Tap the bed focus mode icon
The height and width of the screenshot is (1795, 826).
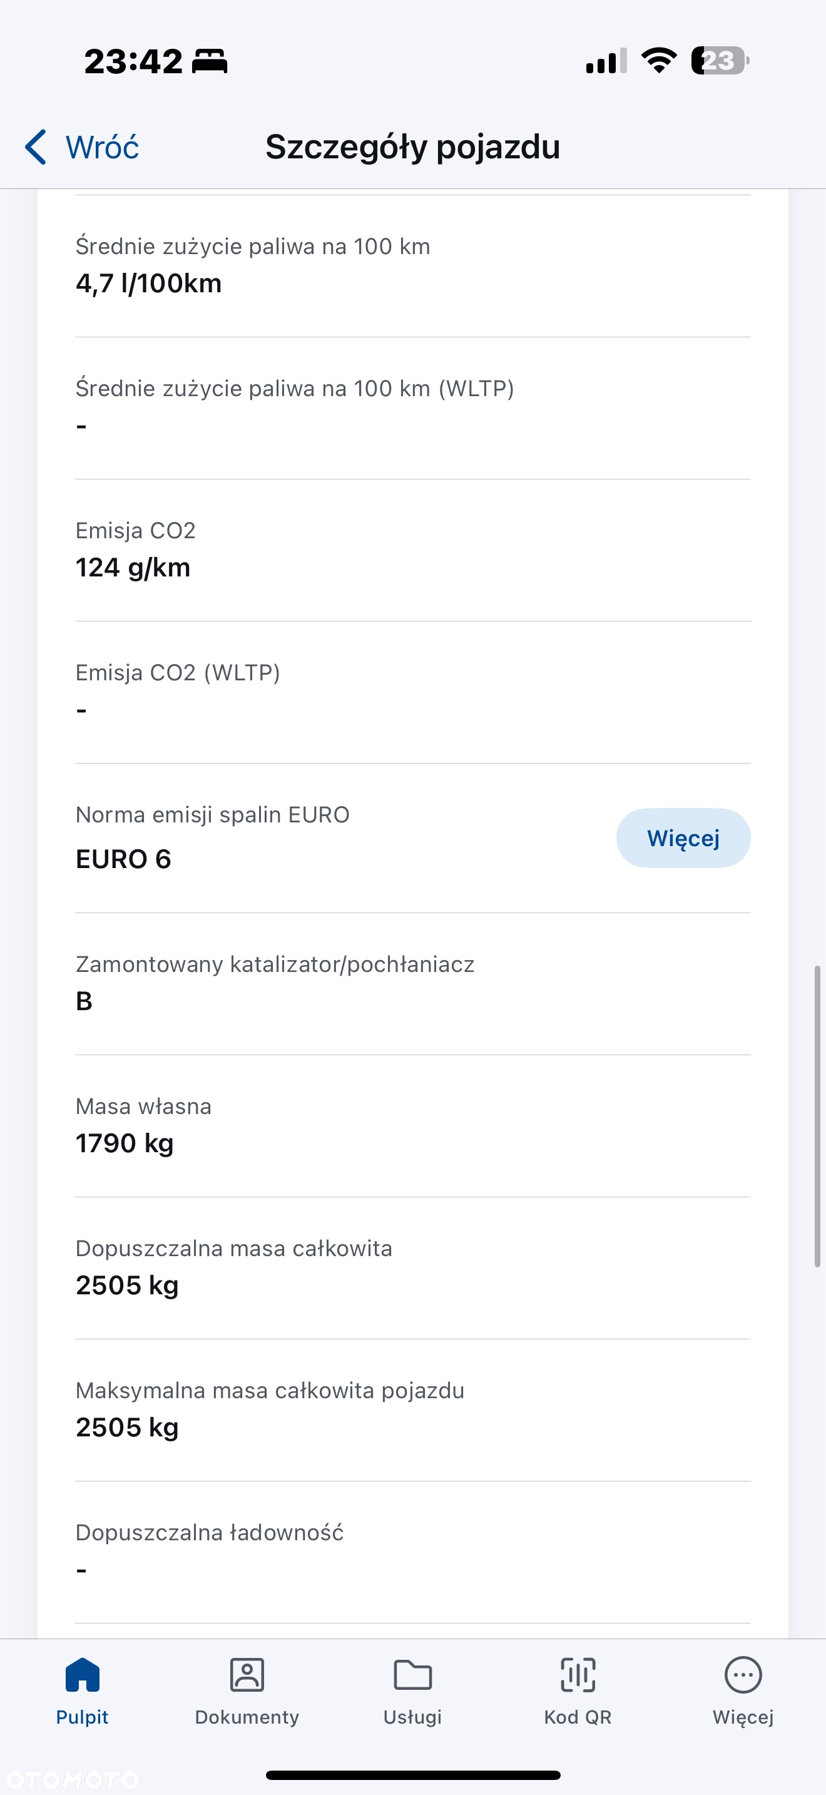pyautogui.click(x=210, y=61)
